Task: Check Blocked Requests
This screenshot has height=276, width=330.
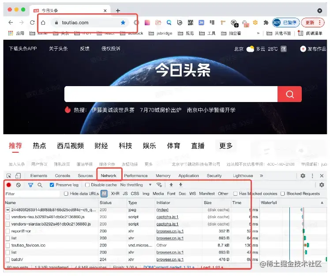Action: tap(283, 193)
